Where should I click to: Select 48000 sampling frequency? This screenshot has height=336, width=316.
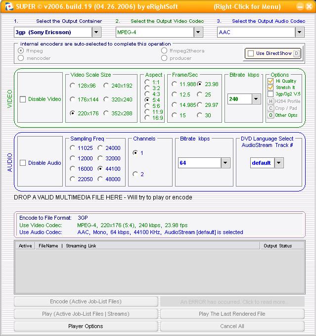(x=100, y=179)
